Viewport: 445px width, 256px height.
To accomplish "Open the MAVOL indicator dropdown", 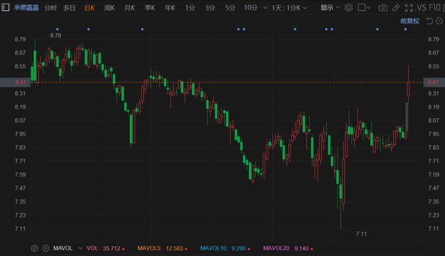I will click(x=80, y=248).
